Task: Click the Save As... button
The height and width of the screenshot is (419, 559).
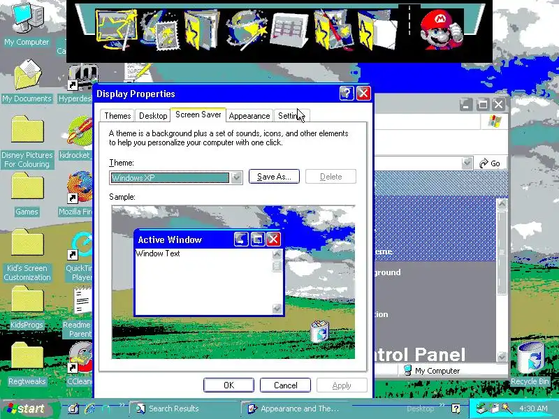Action: 274,177
